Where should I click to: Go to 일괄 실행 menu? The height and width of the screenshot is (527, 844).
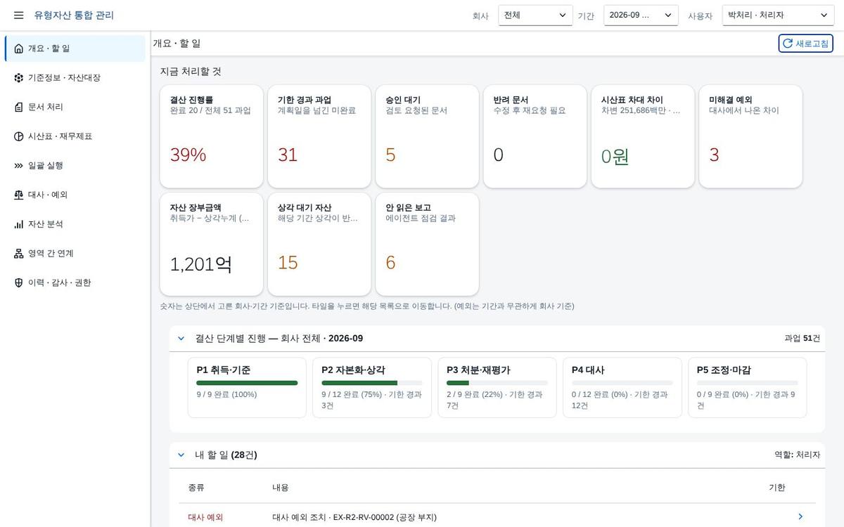tap(75, 166)
